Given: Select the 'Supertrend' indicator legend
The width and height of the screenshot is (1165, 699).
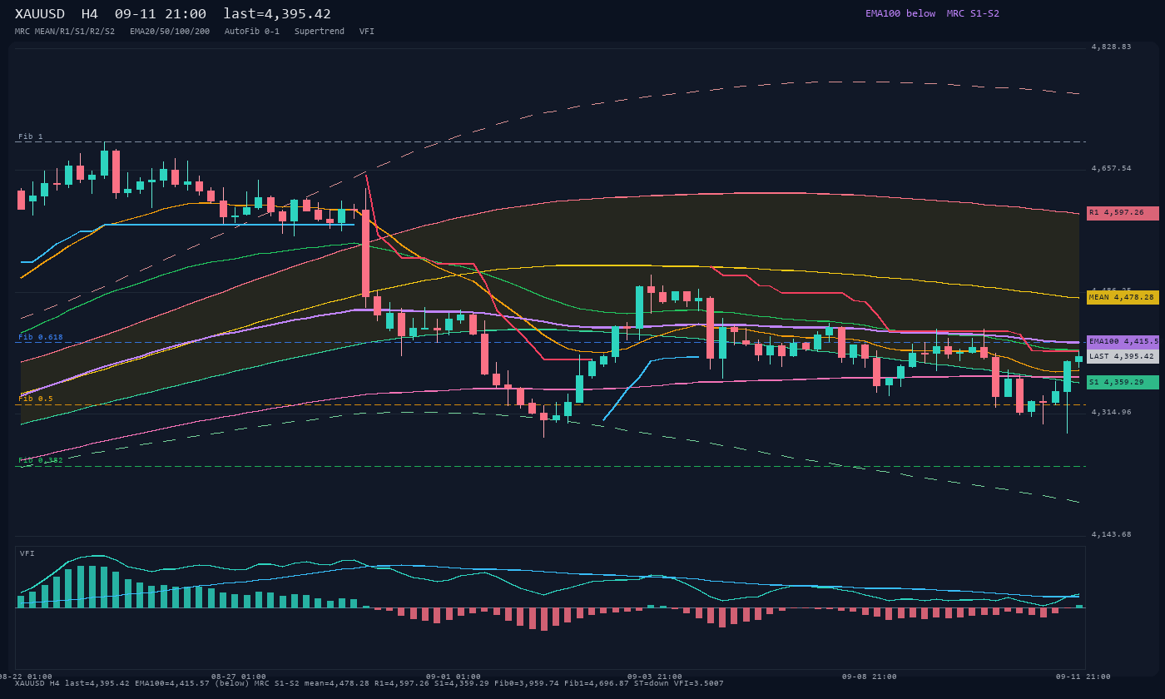Looking at the screenshot, I should [x=320, y=32].
